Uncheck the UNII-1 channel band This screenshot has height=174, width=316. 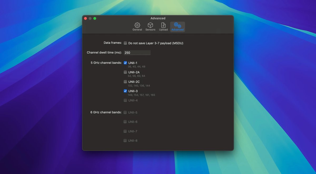(125, 63)
